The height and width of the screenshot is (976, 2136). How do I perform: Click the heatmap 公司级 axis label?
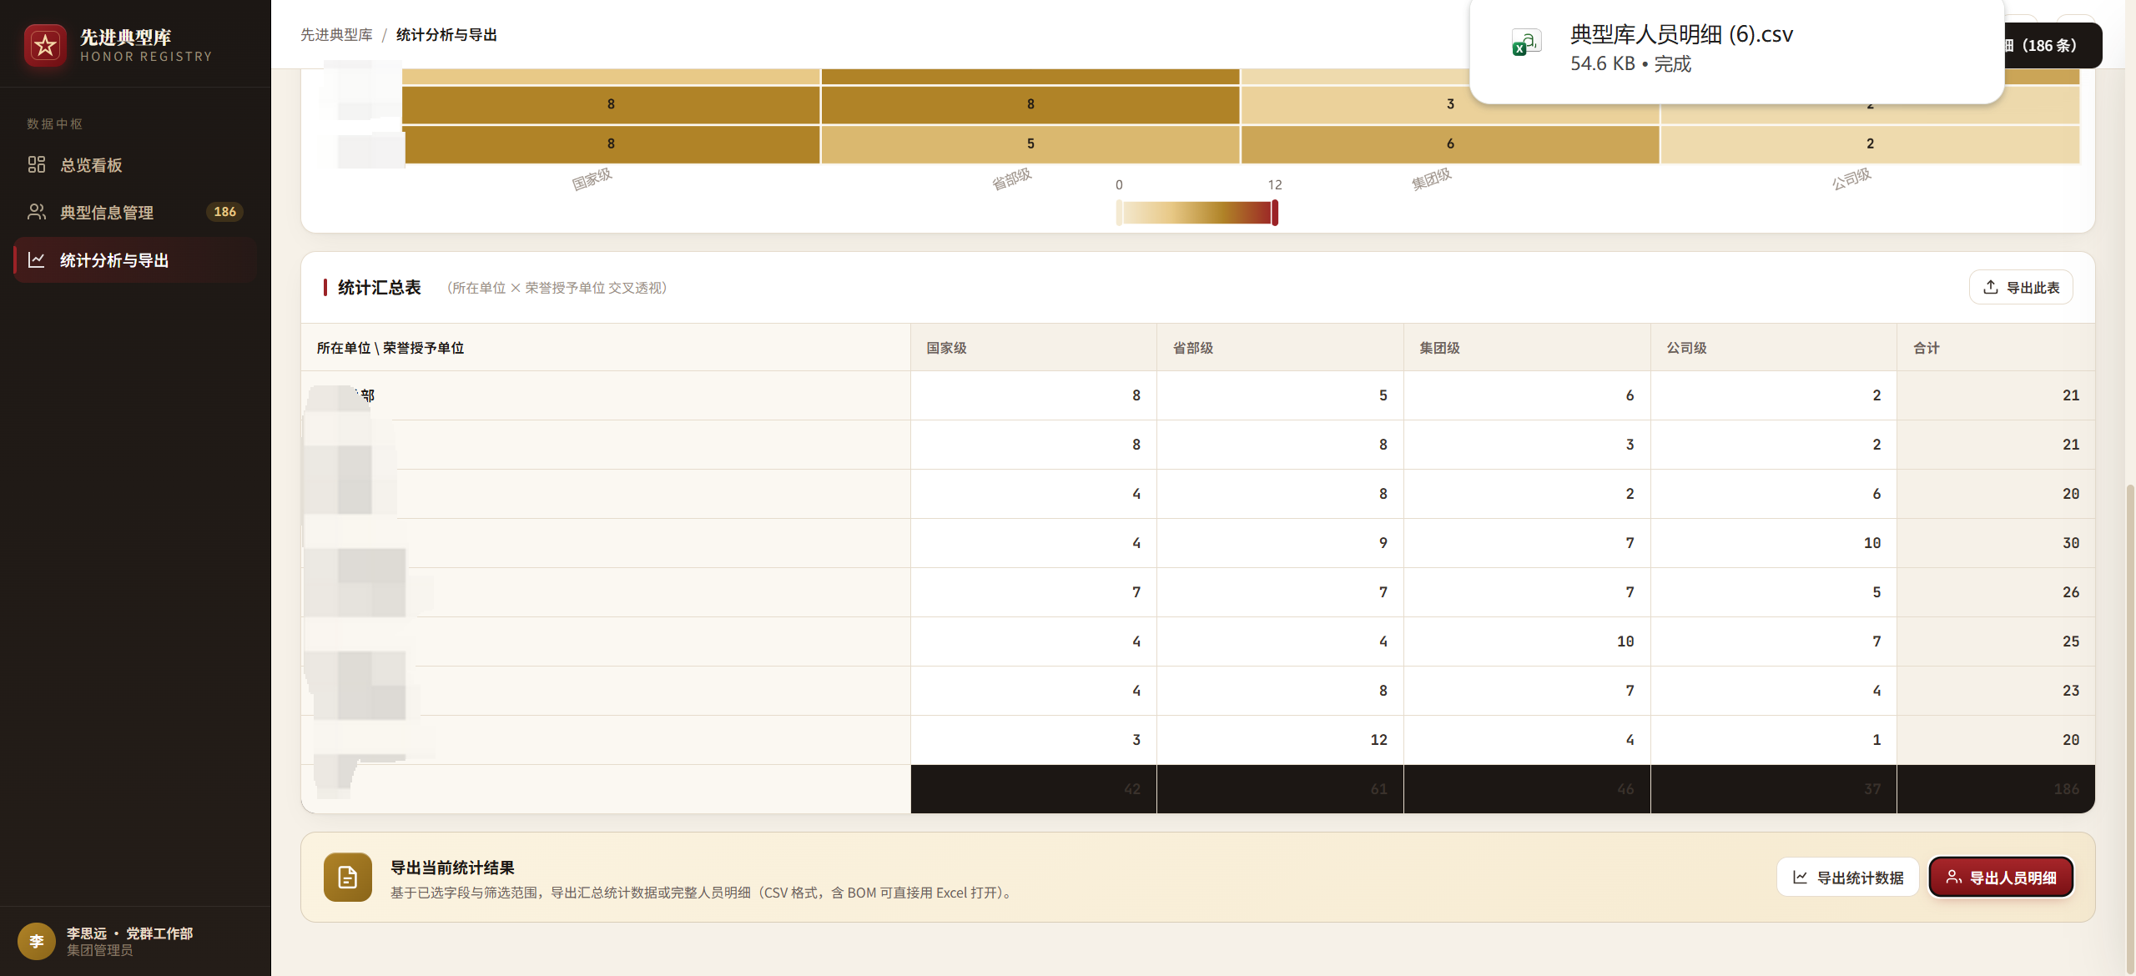1851,179
